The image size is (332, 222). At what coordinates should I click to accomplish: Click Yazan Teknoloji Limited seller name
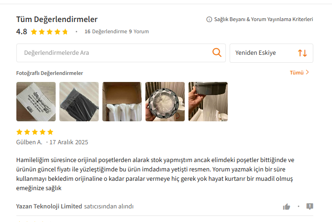(x=49, y=206)
